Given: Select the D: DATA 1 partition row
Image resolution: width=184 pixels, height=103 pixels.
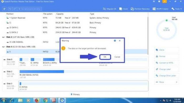Looking at the screenshot, I should (x=77, y=27).
